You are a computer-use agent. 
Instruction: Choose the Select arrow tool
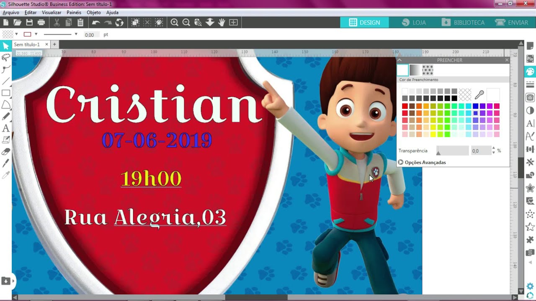point(6,46)
